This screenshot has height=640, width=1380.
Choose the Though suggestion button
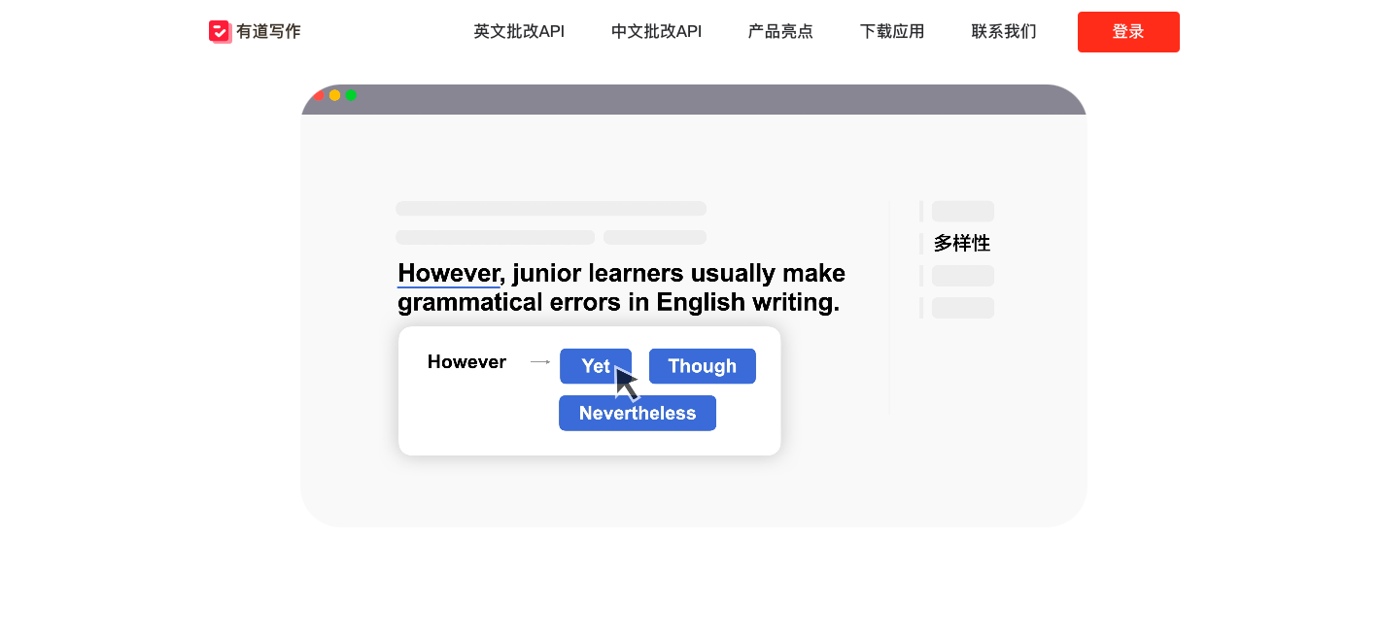(702, 366)
